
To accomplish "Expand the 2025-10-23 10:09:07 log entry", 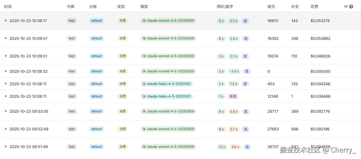I will tap(5, 38).
